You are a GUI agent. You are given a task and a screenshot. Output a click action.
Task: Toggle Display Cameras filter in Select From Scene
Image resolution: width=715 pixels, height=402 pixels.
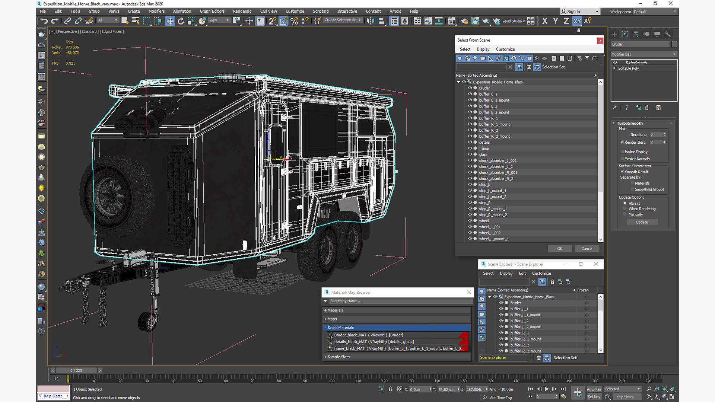483,58
